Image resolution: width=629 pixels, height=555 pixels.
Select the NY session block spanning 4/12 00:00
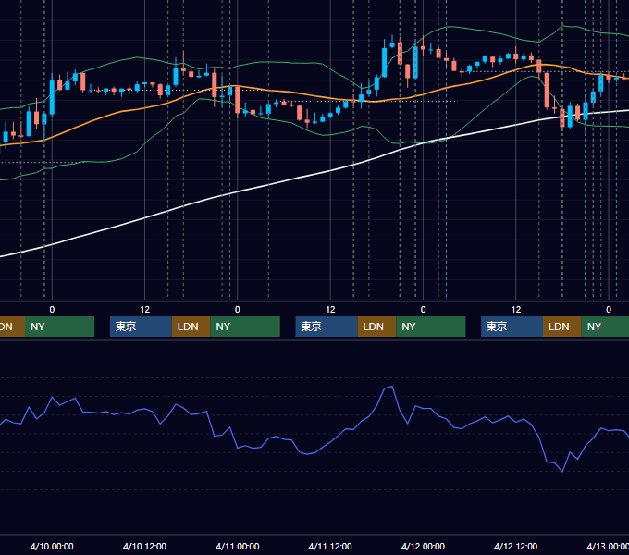point(431,327)
